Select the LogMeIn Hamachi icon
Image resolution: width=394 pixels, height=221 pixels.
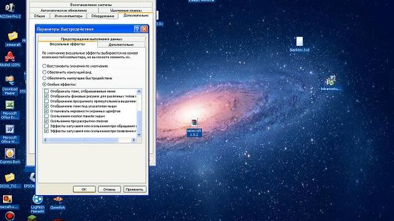(x=38, y=204)
